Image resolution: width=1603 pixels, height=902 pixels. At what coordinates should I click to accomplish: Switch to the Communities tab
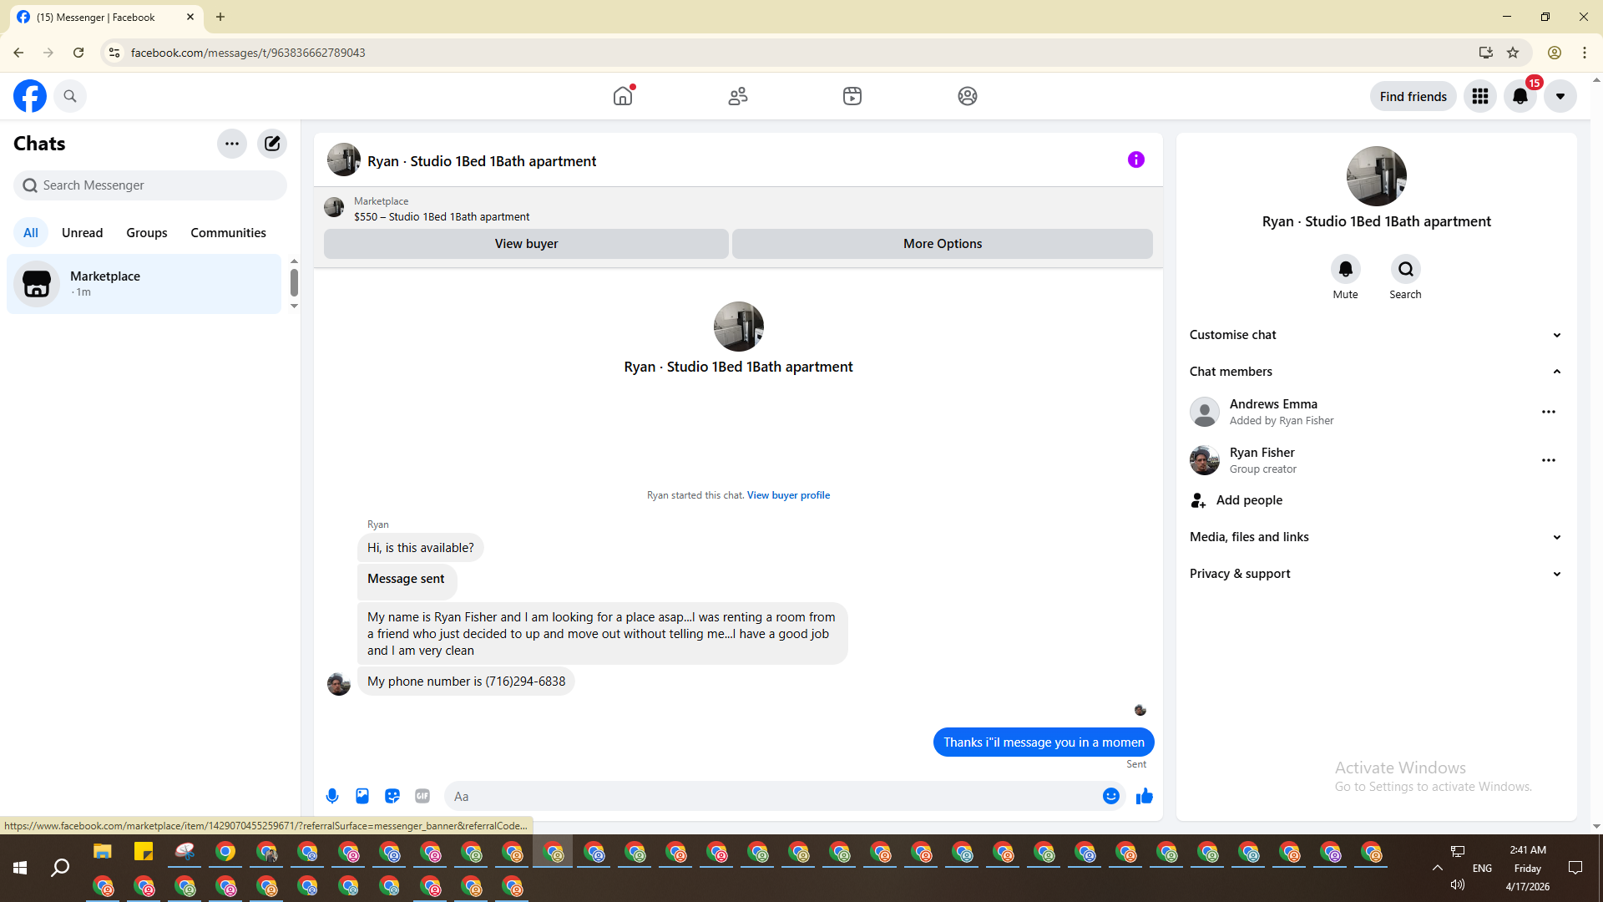click(x=228, y=232)
